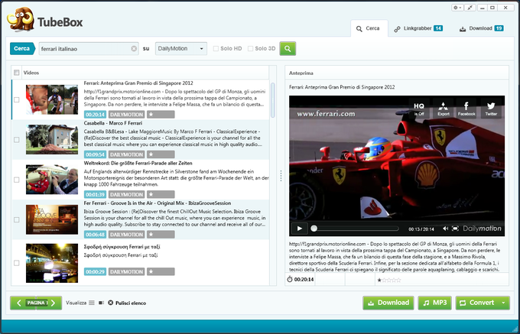Switch to the Linkgrabber tab

coord(418,28)
